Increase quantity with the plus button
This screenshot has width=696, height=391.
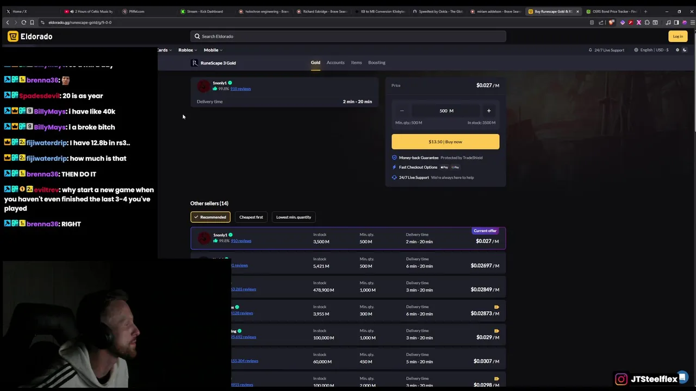tap(489, 111)
